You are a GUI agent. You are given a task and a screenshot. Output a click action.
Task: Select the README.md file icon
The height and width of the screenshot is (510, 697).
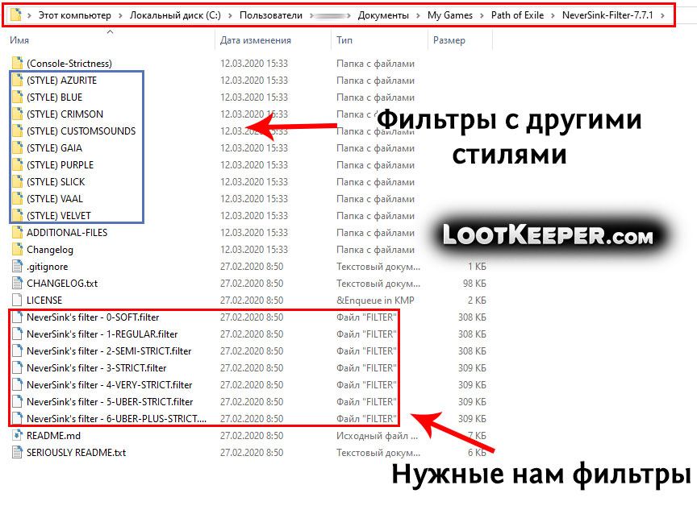[x=17, y=435]
